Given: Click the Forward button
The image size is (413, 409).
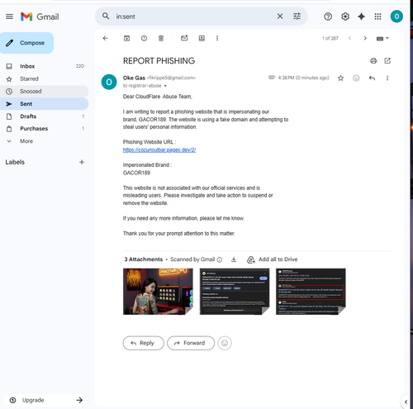Looking at the screenshot, I should [191, 343].
